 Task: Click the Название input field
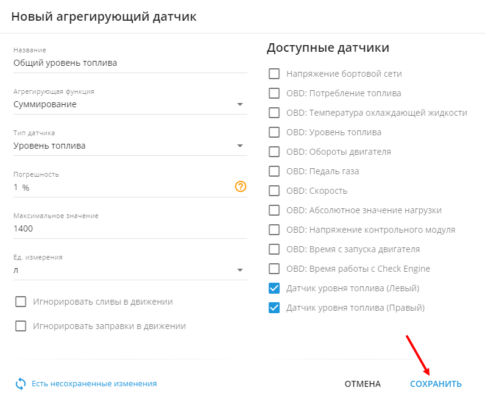tap(130, 63)
